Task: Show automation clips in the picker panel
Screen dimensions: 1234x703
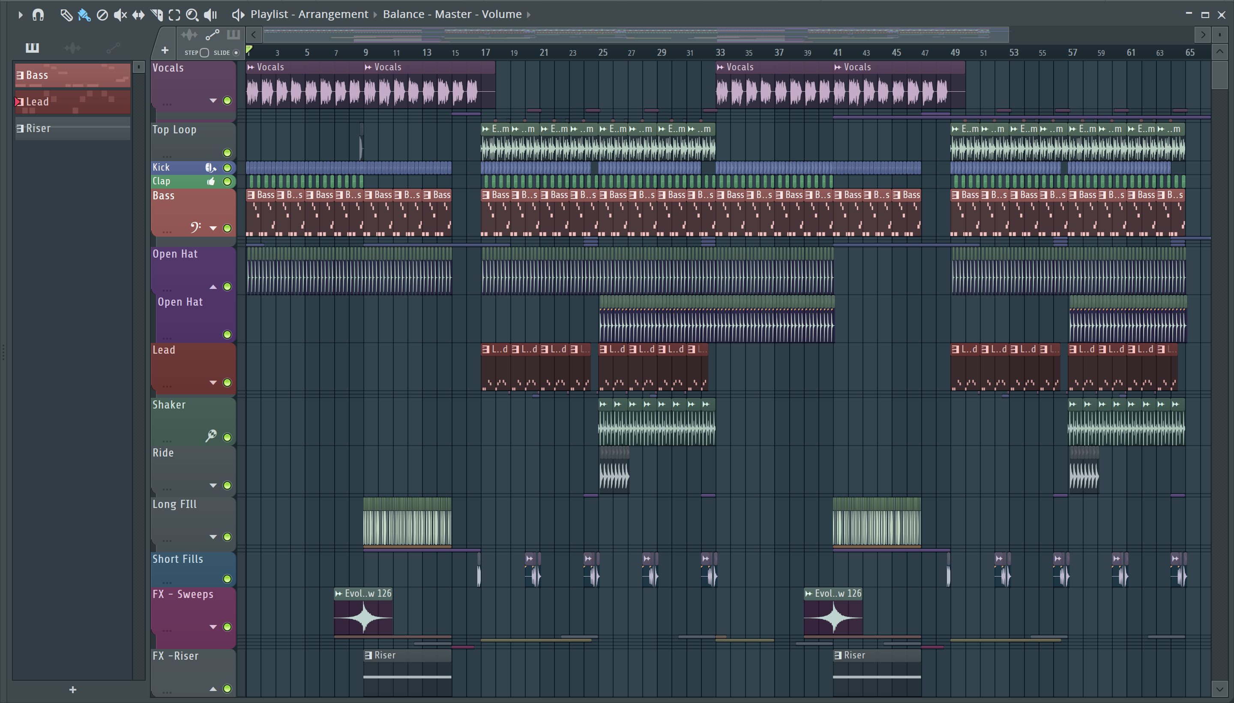Action: [113, 47]
